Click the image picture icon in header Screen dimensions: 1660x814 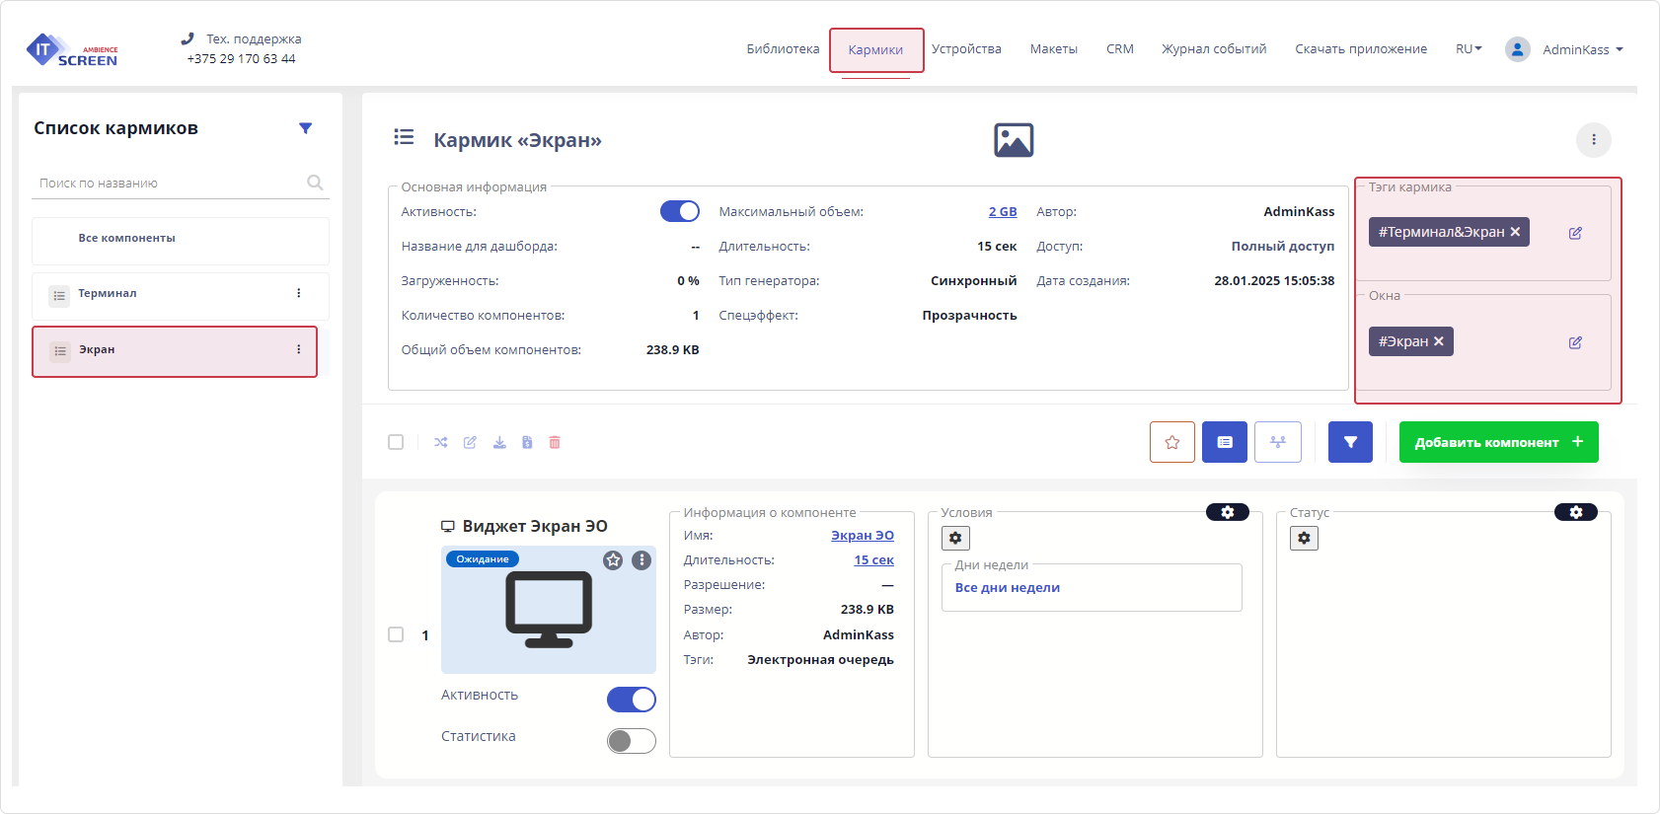[1014, 140]
